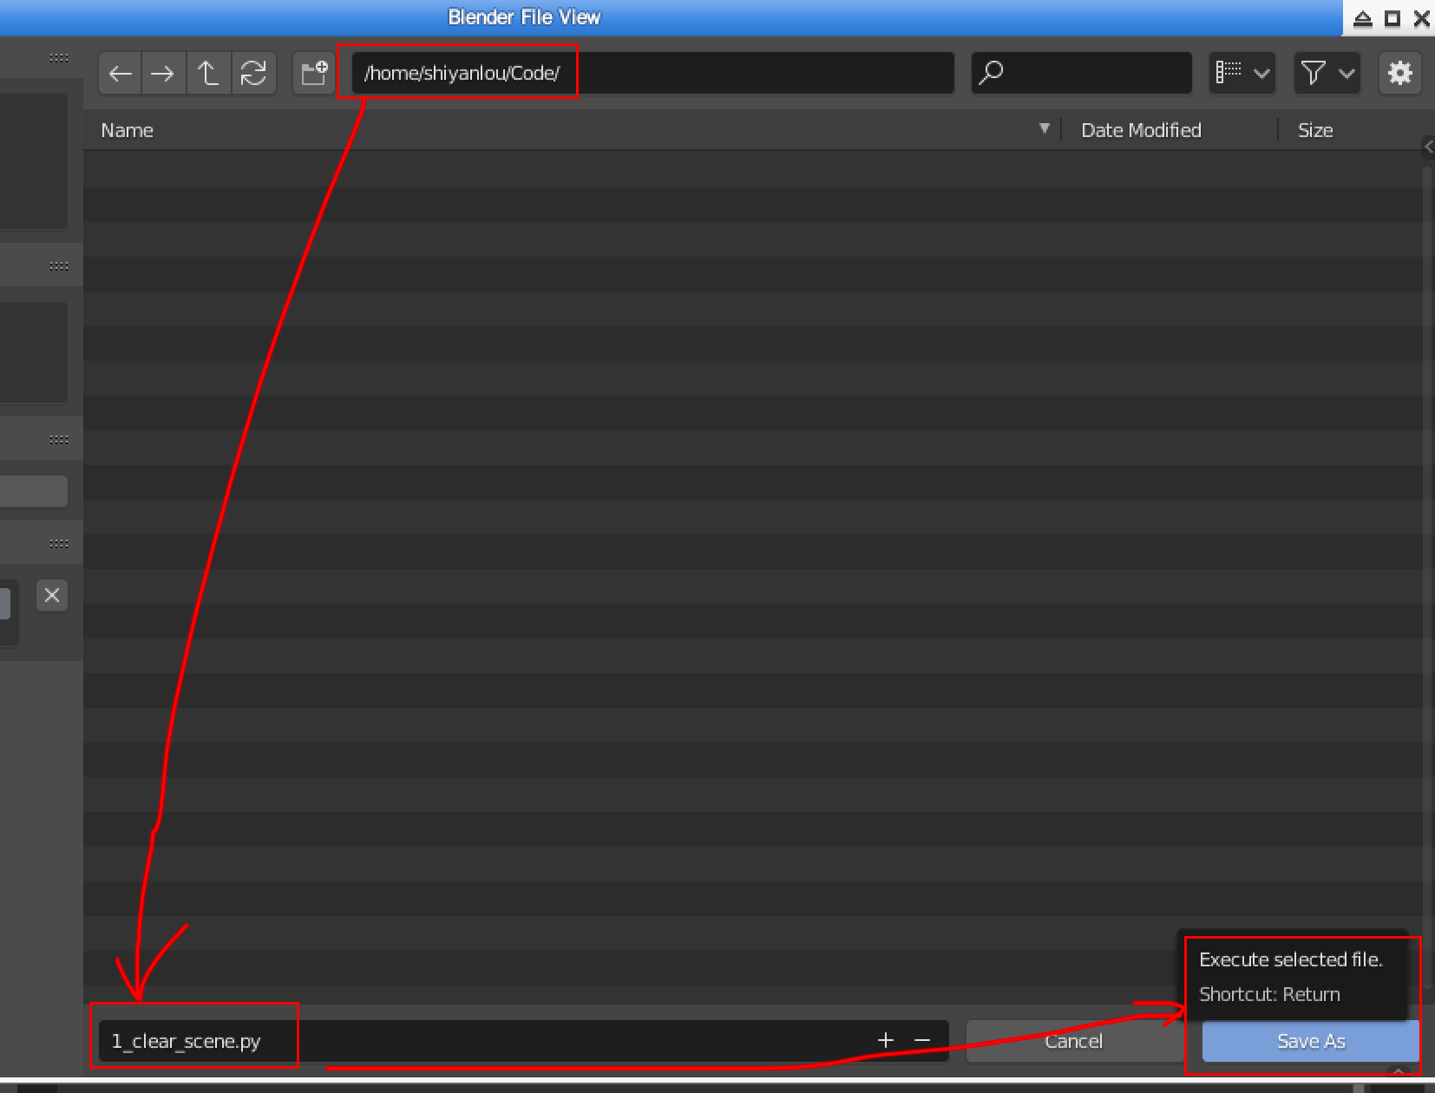Expand the side region arrow at right edge
The width and height of the screenshot is (1435, 1093).
pyautogui.click(x=1428, y=147)
